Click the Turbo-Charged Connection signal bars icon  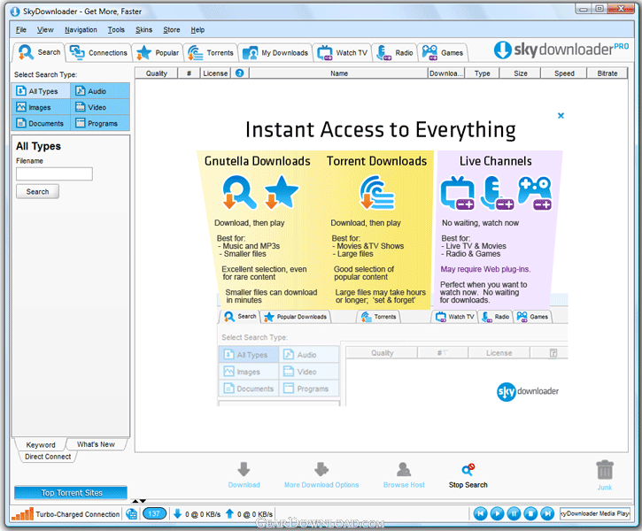click(22, 514)
